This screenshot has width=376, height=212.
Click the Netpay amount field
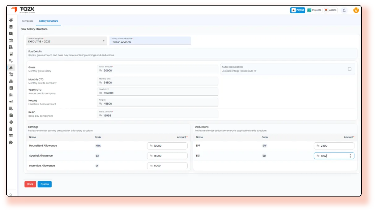pyautogui.click(x=157, y=102)
